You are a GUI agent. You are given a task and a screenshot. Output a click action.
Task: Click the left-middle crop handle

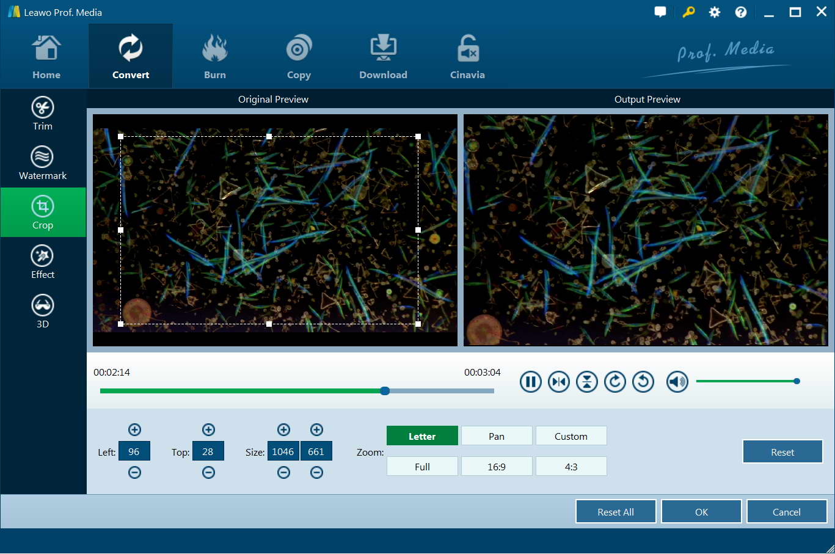point(120,230)
